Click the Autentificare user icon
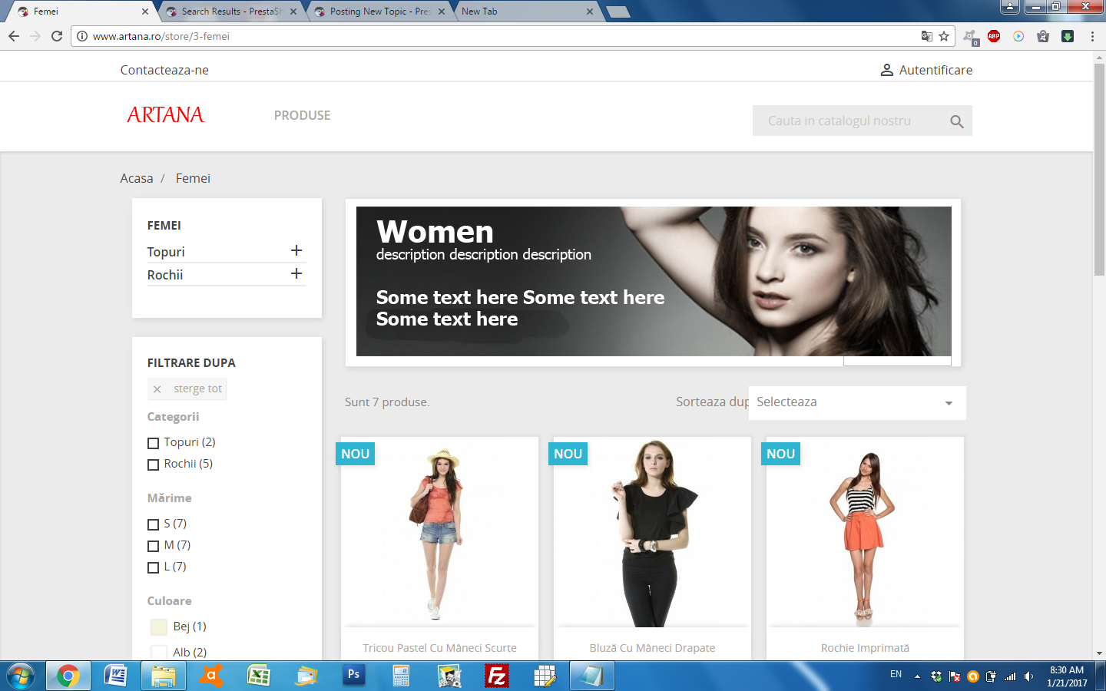This screenshot has height=691, width=1106. [886, 70]
